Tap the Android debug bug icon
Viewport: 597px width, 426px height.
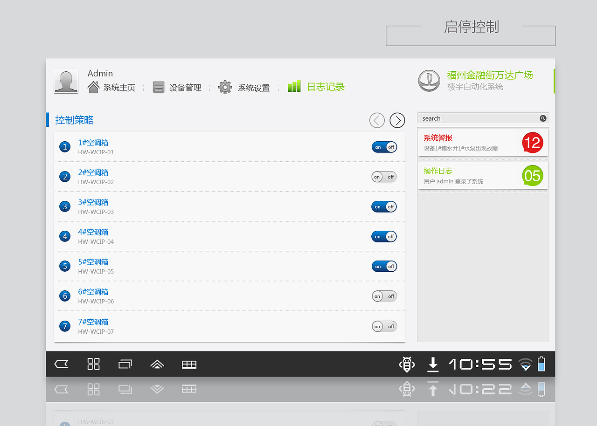[x=407, y=364]
